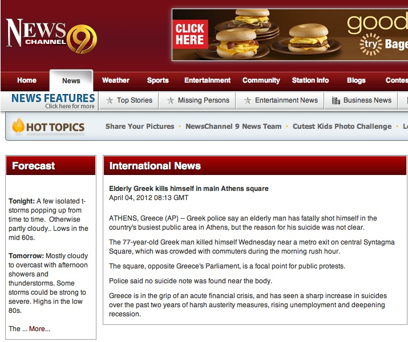This screenshot has width=408, height=342.
Task: Open the Community navigation item
Action: (261, 80)
